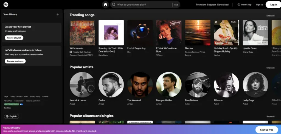Click the Create playlist button
The image size is (281, 134).
click(x=14, y=38)
